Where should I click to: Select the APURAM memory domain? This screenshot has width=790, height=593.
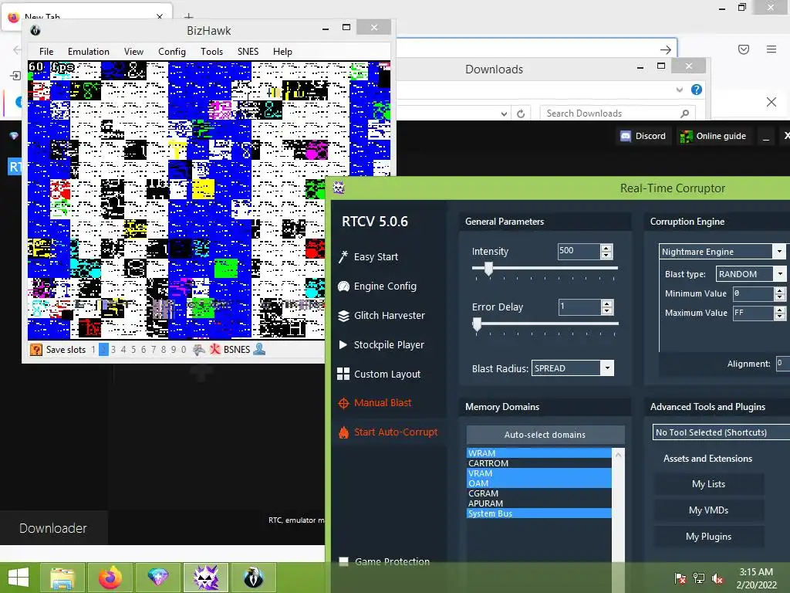point(539,503)
